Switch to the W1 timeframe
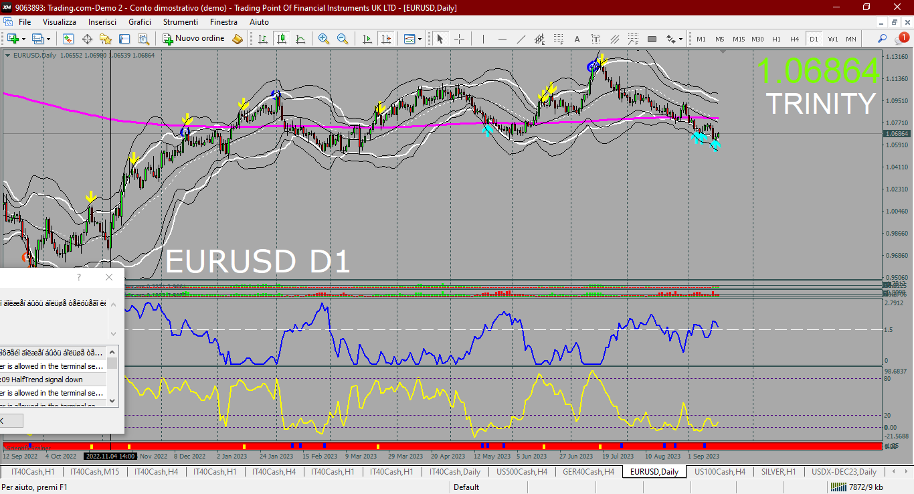The width and height of the screenshot is (914, 494). (832, 39)
